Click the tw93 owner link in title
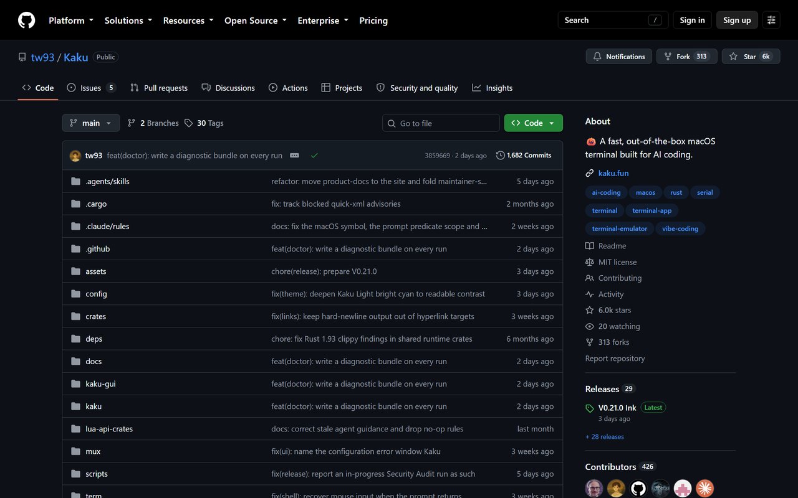This screenshot has height=498, width=798. [43, 57]
